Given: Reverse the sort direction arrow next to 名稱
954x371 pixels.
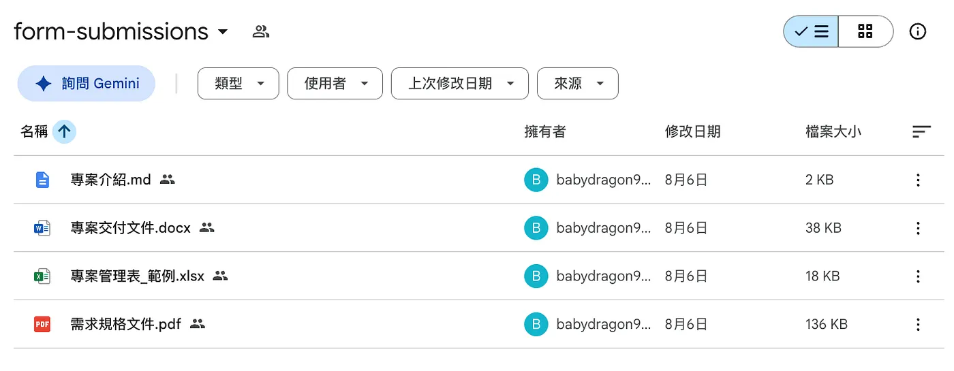Looking at the screenshot, I should pyautogui.click(x=64, y=131).
